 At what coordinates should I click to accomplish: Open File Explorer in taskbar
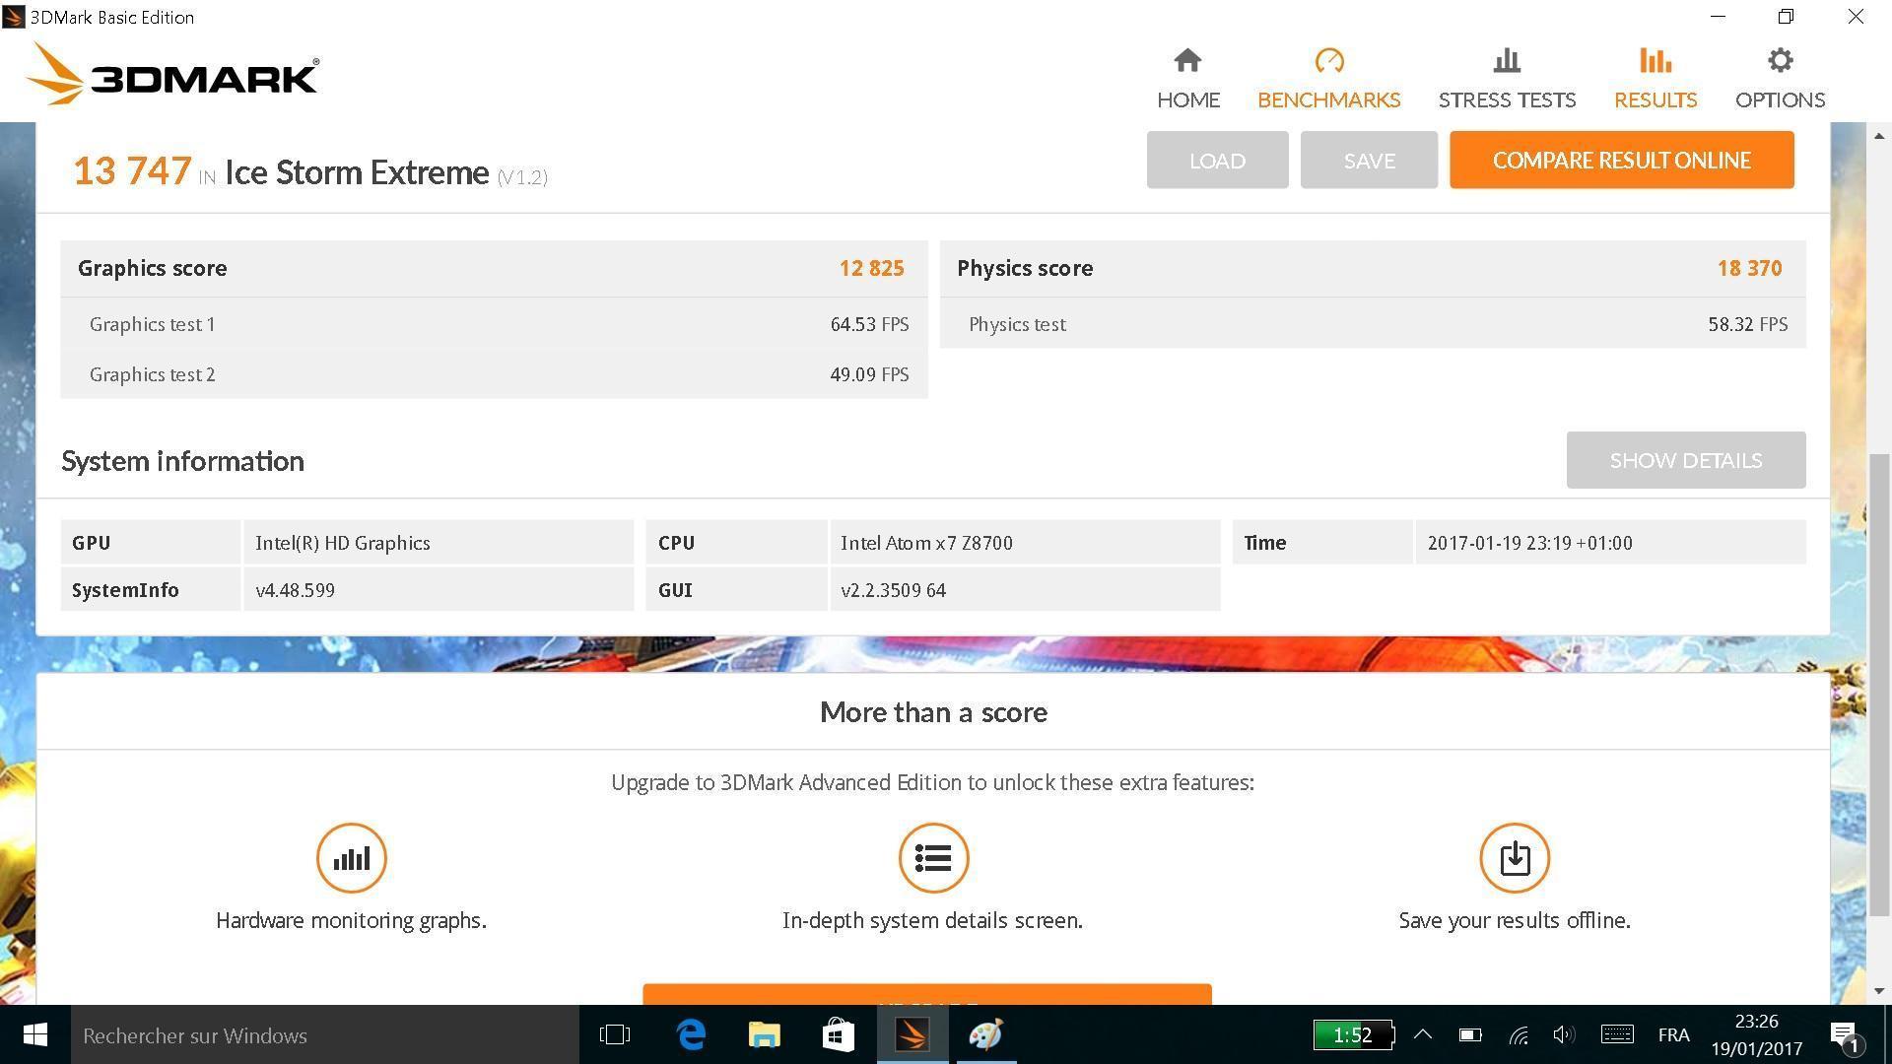coord(765,1034)
